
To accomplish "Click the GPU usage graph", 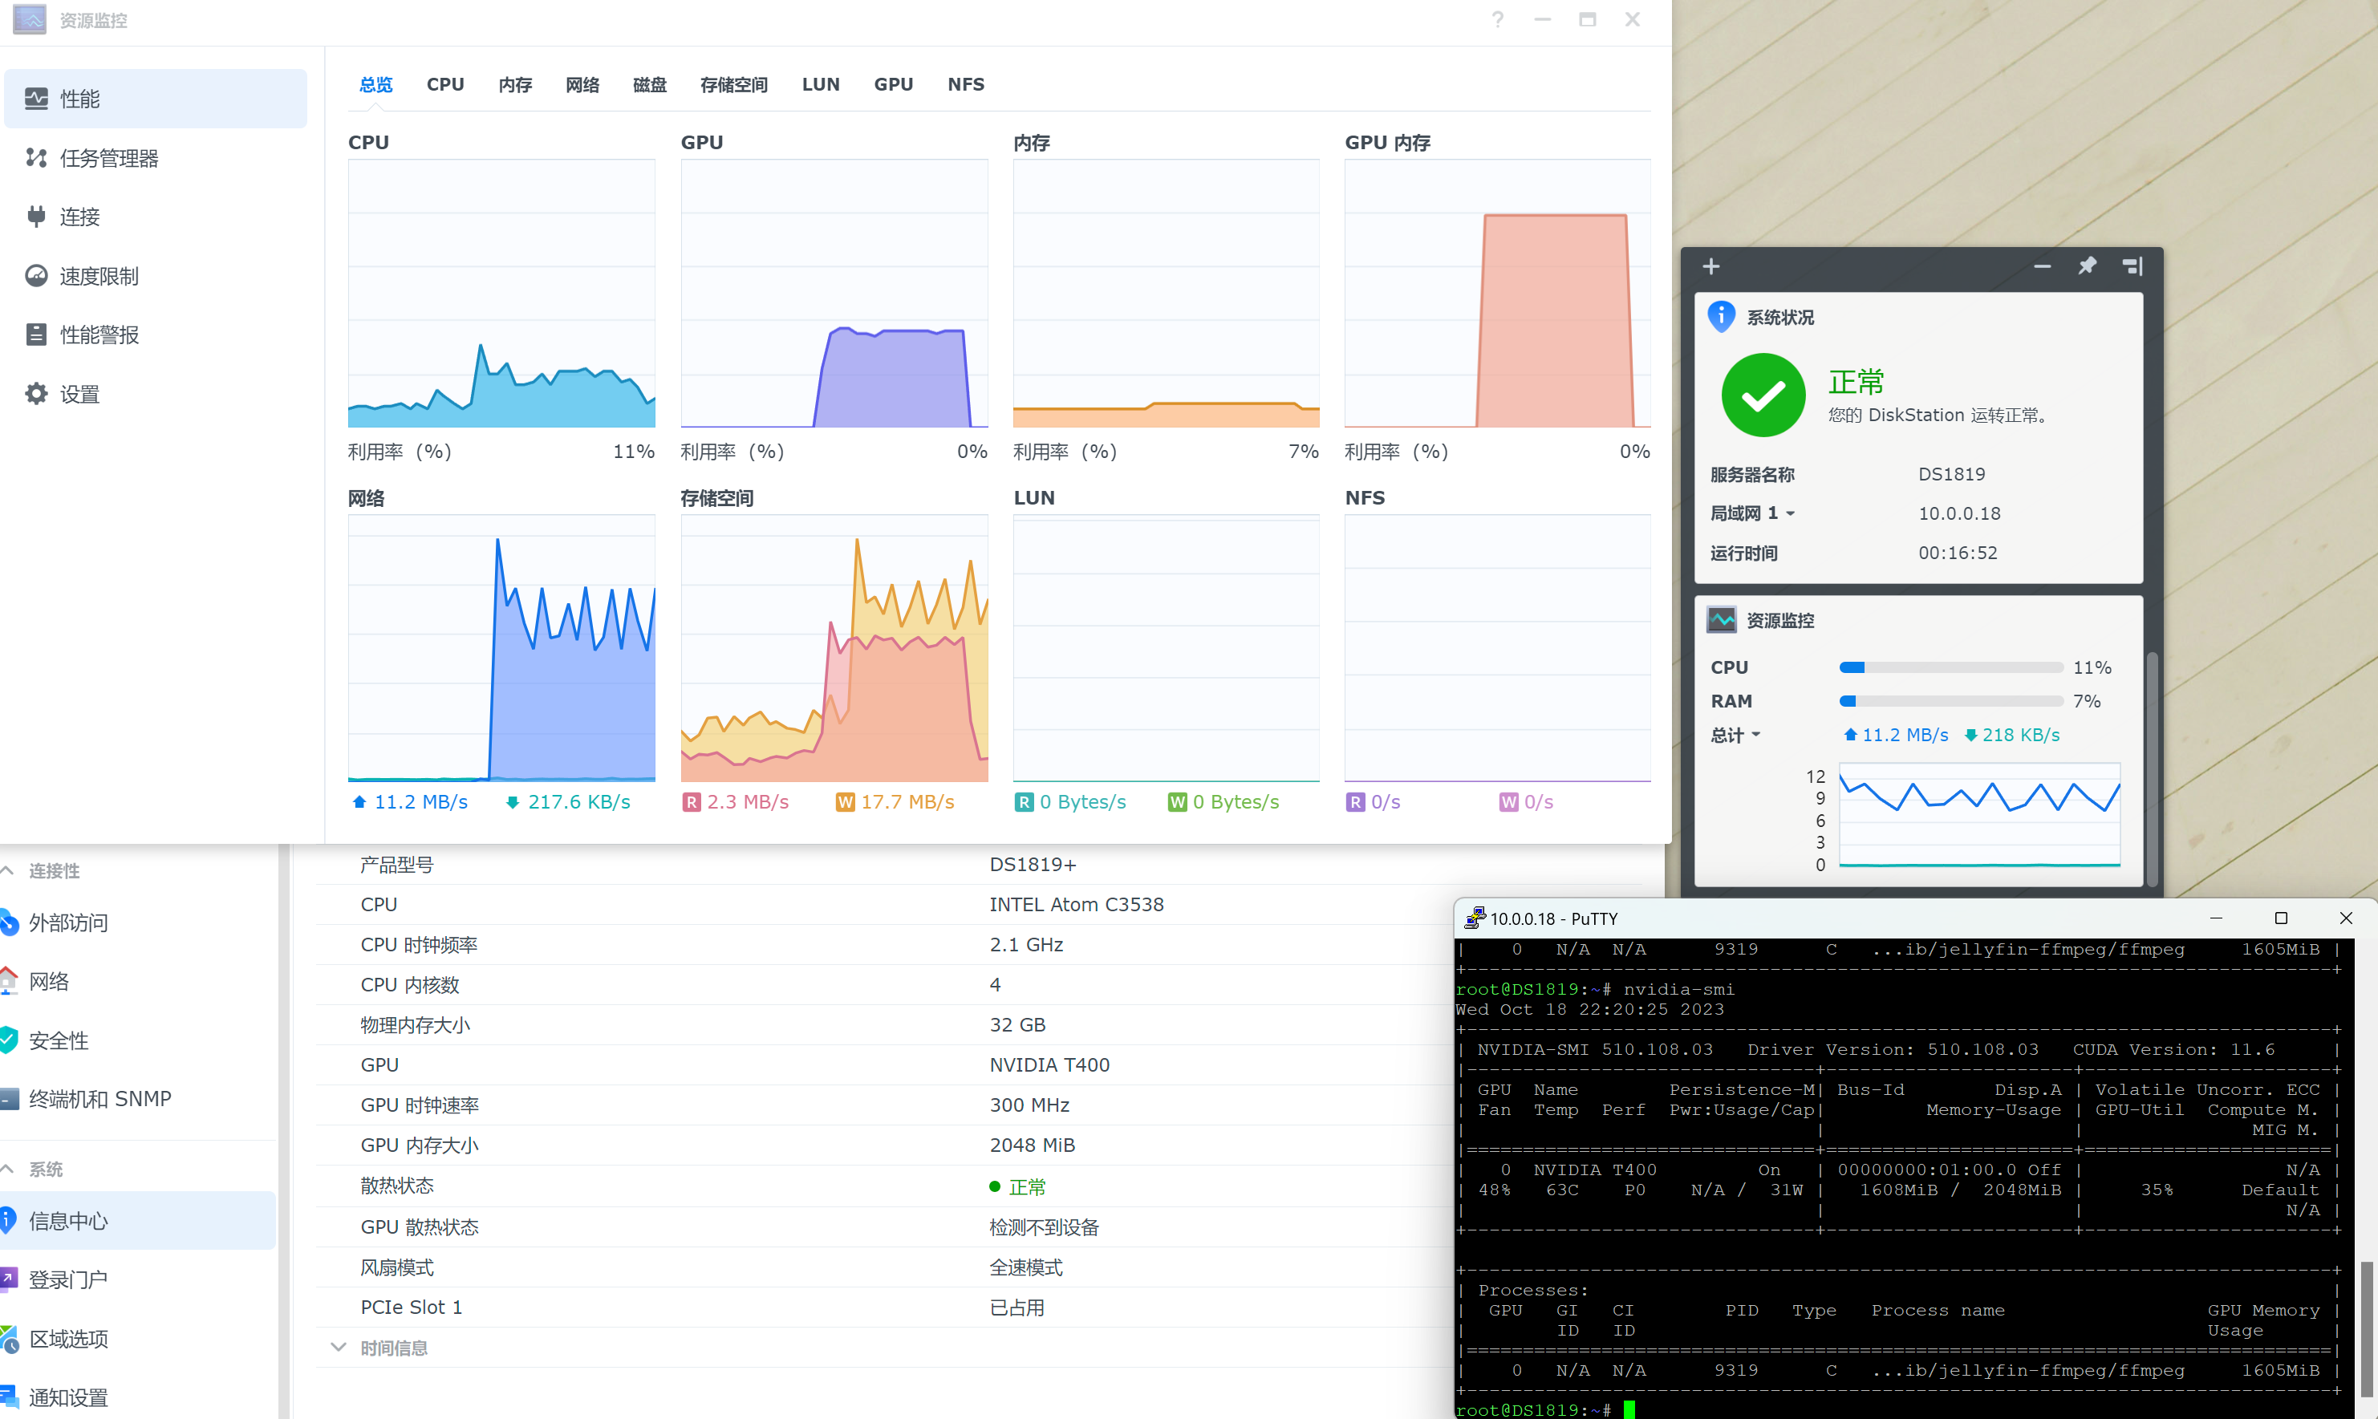I will click(x=834, y=293).
